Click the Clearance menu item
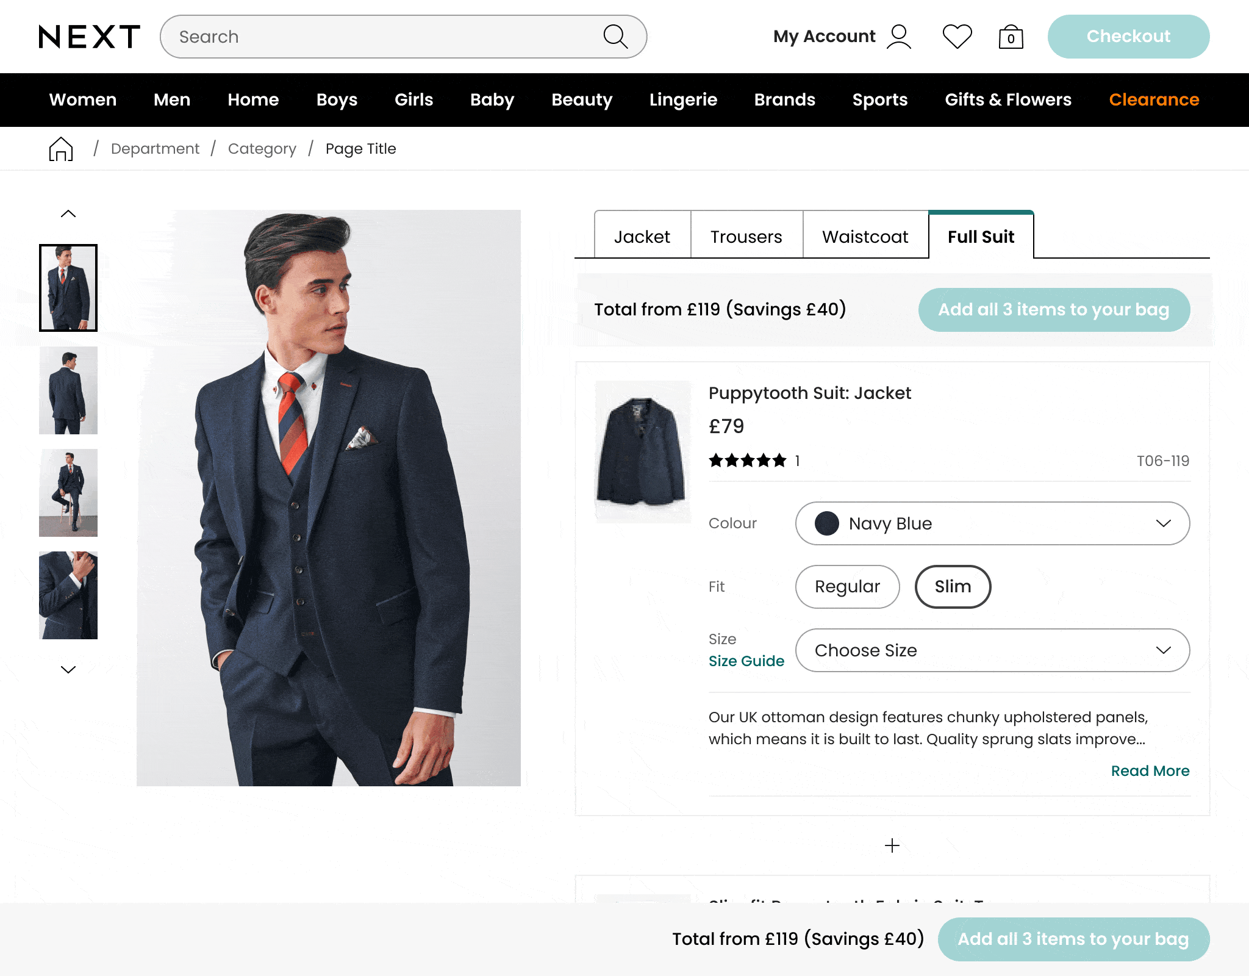Viewport: 1249px width, 976px height. (x=1154, y=99)
